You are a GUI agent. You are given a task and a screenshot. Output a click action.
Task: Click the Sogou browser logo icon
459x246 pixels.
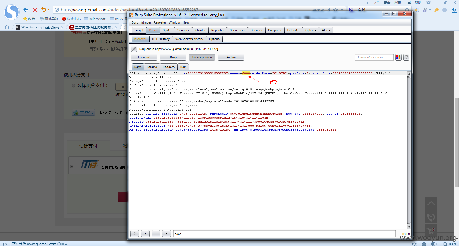click(11, 12)
